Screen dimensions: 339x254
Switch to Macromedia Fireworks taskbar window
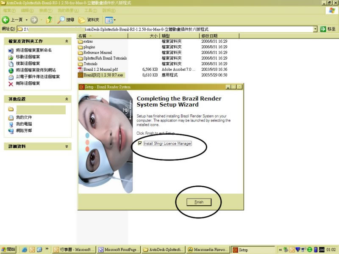pos(208,250)
